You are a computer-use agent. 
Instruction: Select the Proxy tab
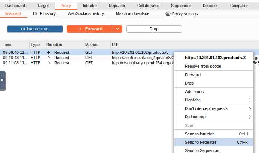point(66,6)
